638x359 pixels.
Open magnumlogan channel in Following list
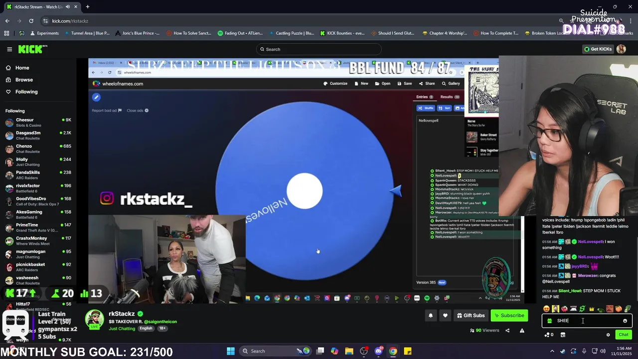(38, 254)
